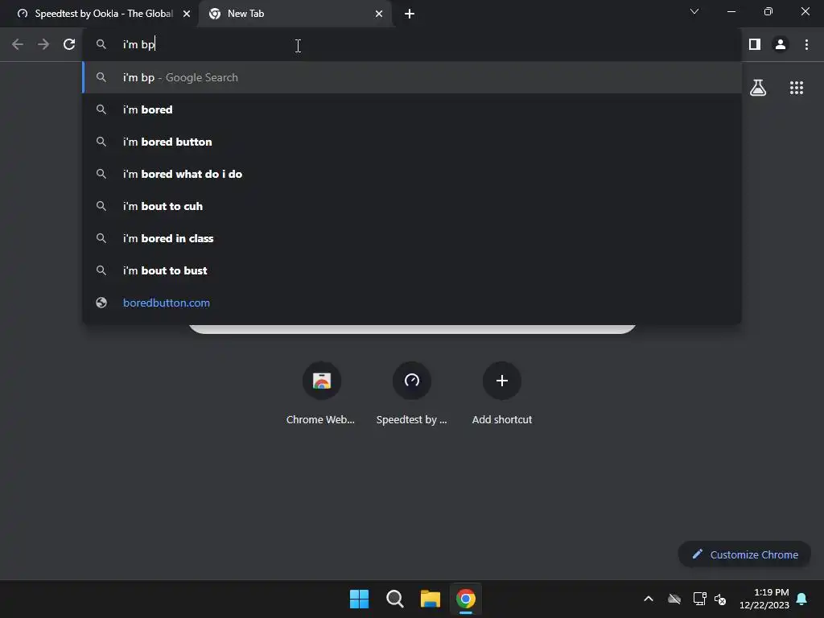Click the OneDrive cloud tray icon
Image resolution: width=824 pixels, height=618 pixels.
[674, 599]
